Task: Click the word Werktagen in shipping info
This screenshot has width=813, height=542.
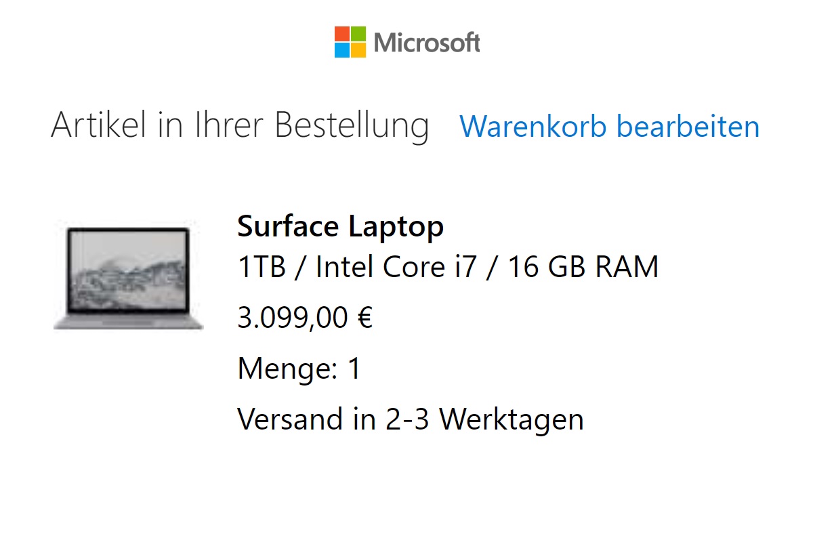Action: pos(512,419)
